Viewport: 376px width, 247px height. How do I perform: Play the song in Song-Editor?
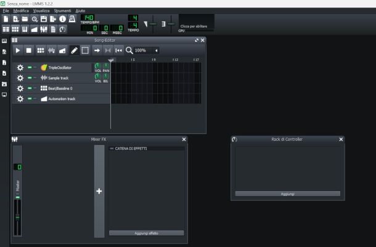[x=18, y=50]
